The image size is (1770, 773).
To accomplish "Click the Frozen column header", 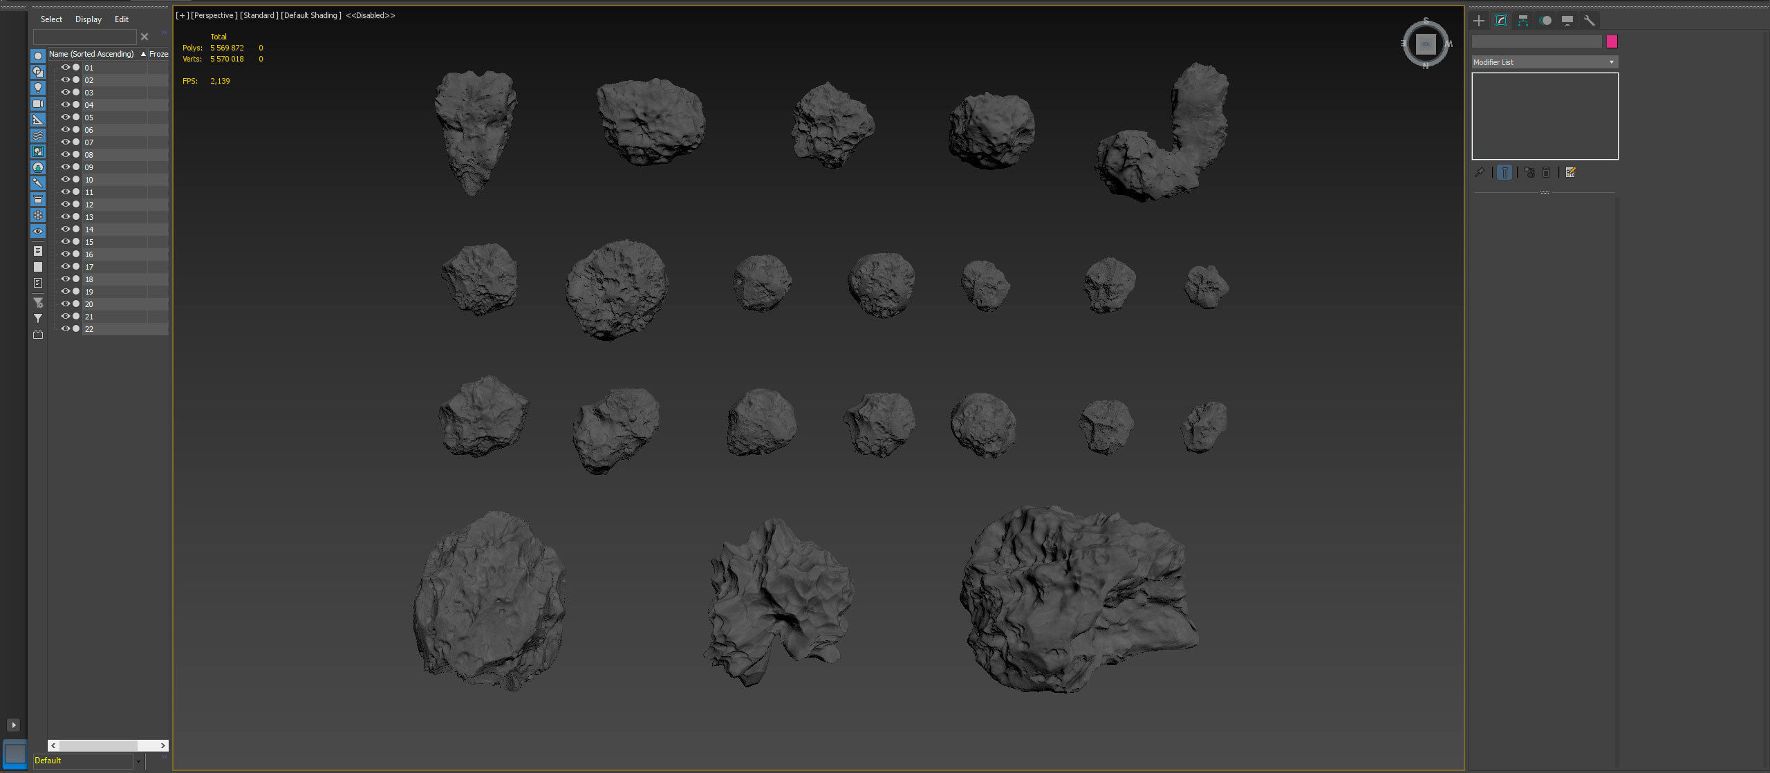I will point(158,54).
